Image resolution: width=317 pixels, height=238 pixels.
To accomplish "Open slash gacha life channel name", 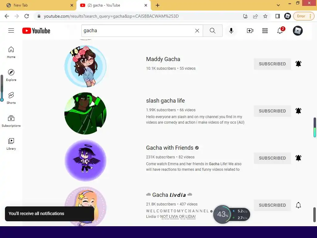I will pyautogui.click(x=165, y=101).
